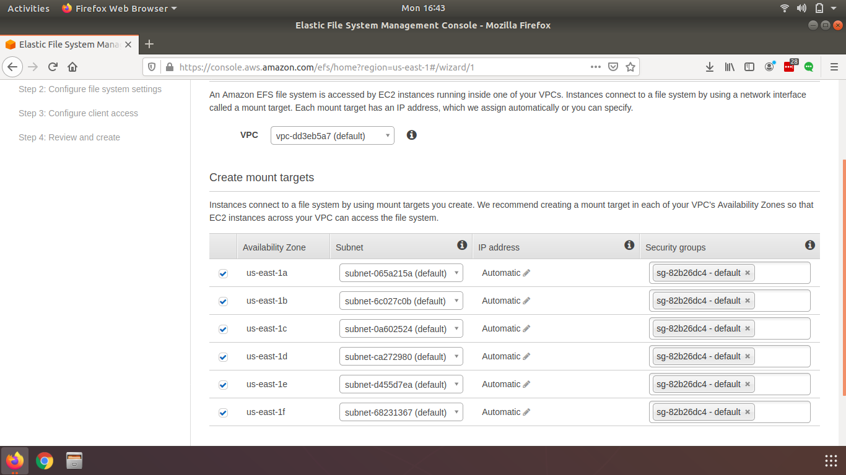Open a new browser tab
The width and height of the screenshot is (846, 475).
pos(149,44)
